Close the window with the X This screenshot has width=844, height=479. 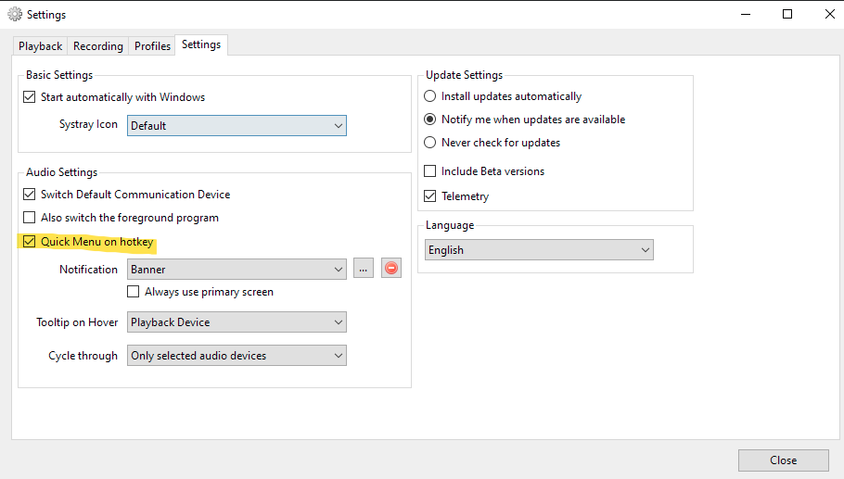tap(829, 14)
